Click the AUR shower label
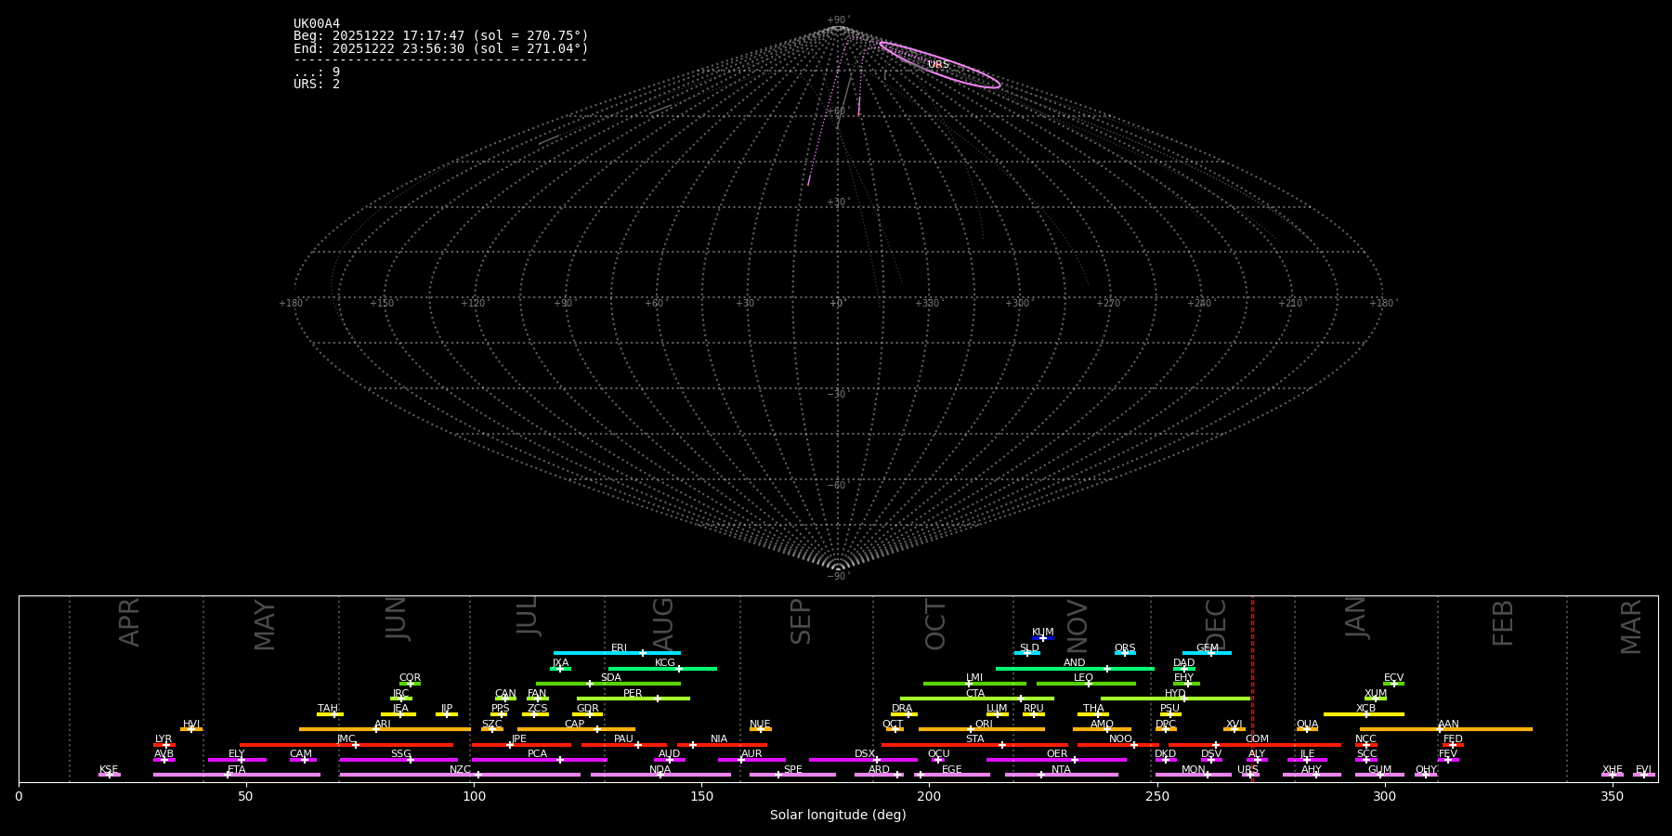The height and width of the screenshot is (836, 1672). click(x=751, y=754)
